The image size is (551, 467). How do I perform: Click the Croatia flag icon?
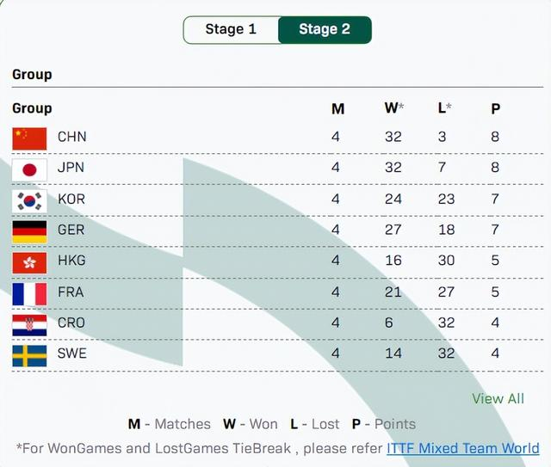click(29, 323)
